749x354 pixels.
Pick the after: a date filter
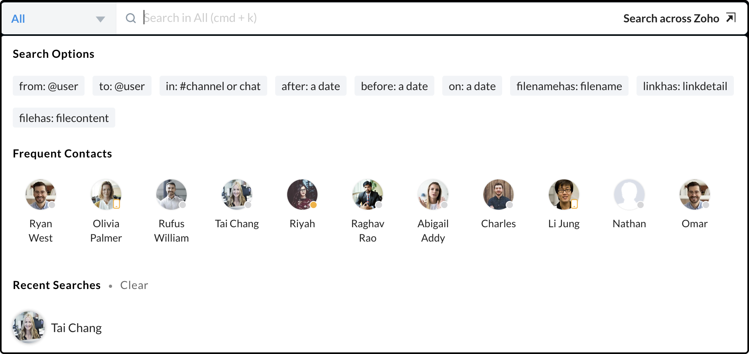pyautogui.click(x=310, y=86)
